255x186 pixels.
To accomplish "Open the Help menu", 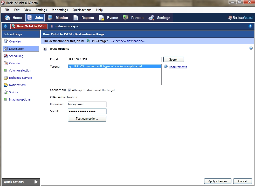I will (99, 10).
